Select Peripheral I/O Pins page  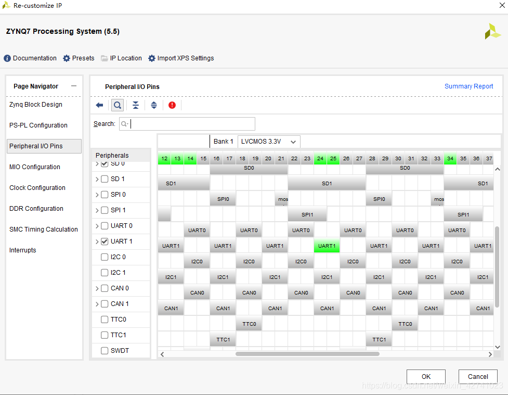(x=44, y=146)
